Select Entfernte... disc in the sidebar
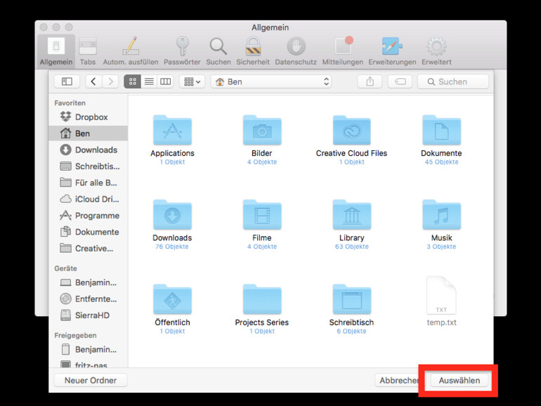541x406 pixels. point(89,299)
